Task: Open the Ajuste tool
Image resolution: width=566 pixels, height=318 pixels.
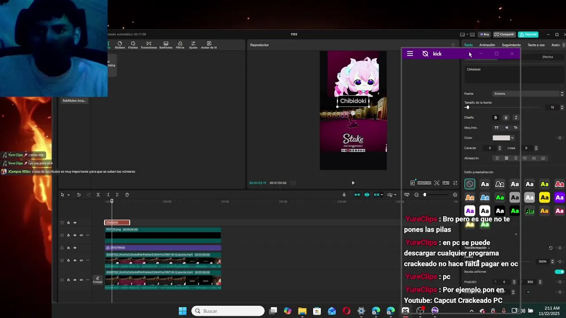Action: [x=193, y=45]
